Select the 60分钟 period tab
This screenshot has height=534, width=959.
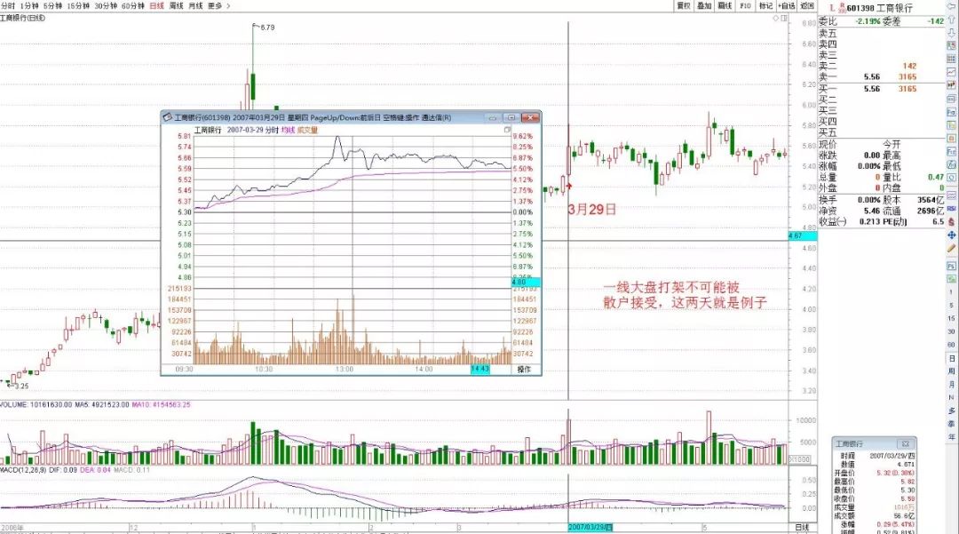coord(132,5)
